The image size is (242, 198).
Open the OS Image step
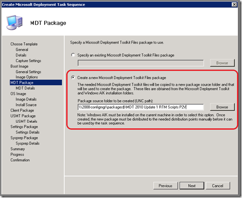point(18,94)
